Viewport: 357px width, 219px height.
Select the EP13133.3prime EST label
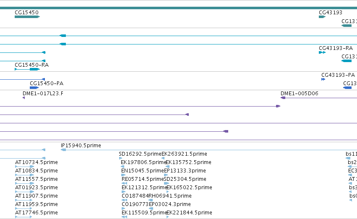tap(185, 171)
